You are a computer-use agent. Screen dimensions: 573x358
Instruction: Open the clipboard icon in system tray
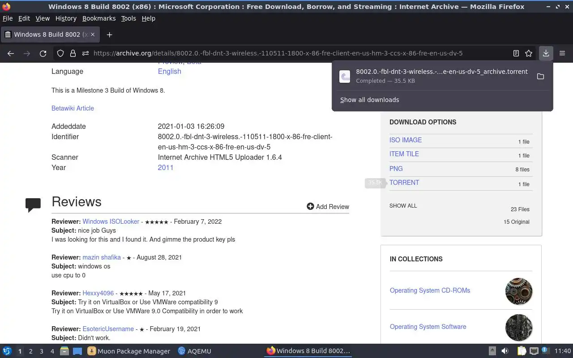point(522,351)
